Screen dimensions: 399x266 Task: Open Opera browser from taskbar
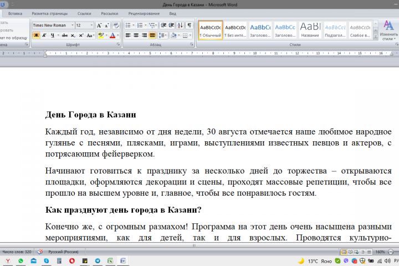[x=72, y=261]
